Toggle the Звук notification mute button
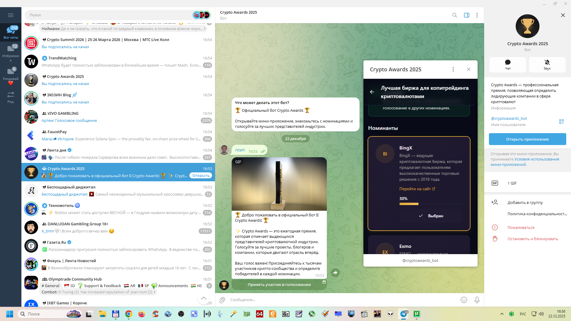Image resolution: width=571 pixels, height=321 pixels. coord(547,64)
